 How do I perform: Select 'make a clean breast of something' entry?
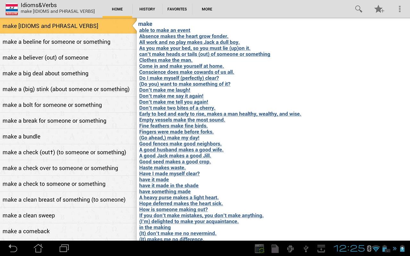click(68, 200)
